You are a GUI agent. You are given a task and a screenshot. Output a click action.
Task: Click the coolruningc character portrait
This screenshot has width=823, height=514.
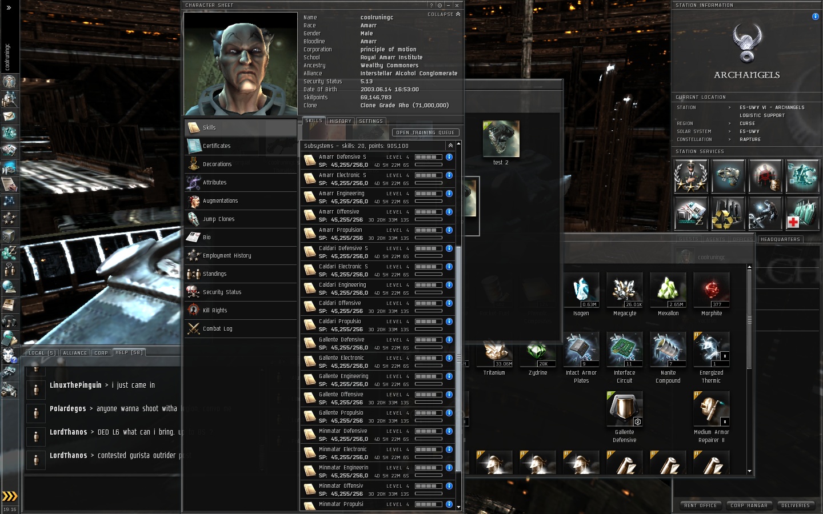pos(241,64)
